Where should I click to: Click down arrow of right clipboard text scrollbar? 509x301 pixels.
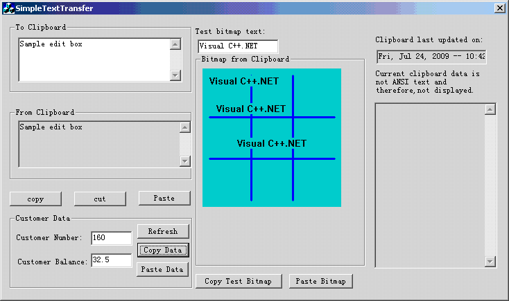(x=490, y=261)
